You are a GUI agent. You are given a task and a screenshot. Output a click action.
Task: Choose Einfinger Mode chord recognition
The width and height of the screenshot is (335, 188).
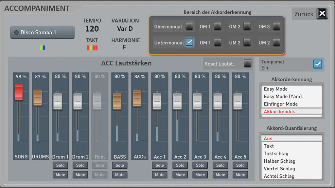tap(281, 104)
